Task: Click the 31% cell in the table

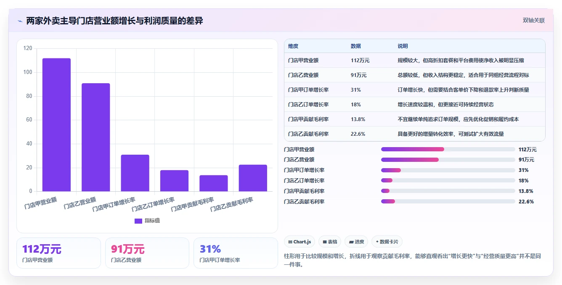Action: 355,90
